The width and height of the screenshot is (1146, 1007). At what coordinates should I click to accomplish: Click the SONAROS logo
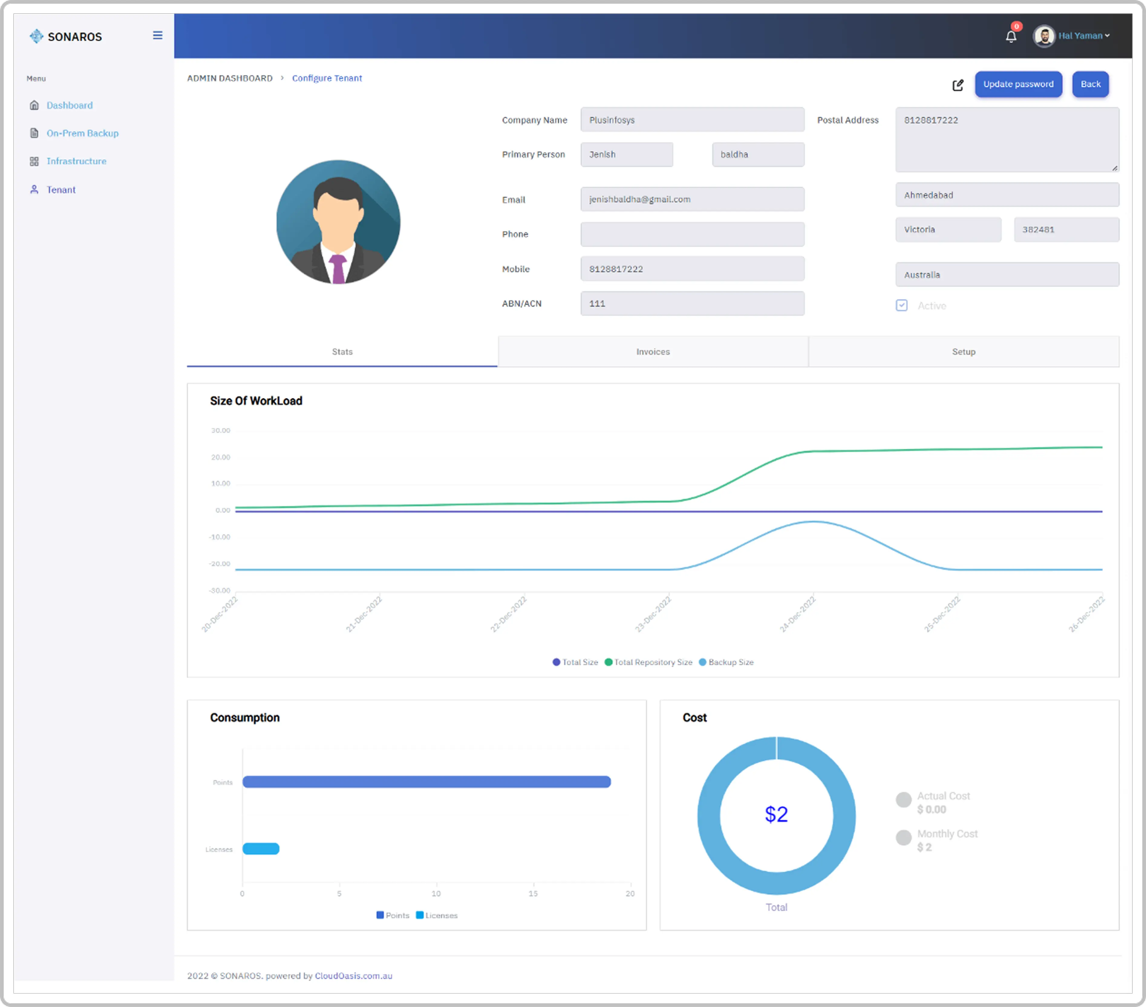[x=66, y=36]
